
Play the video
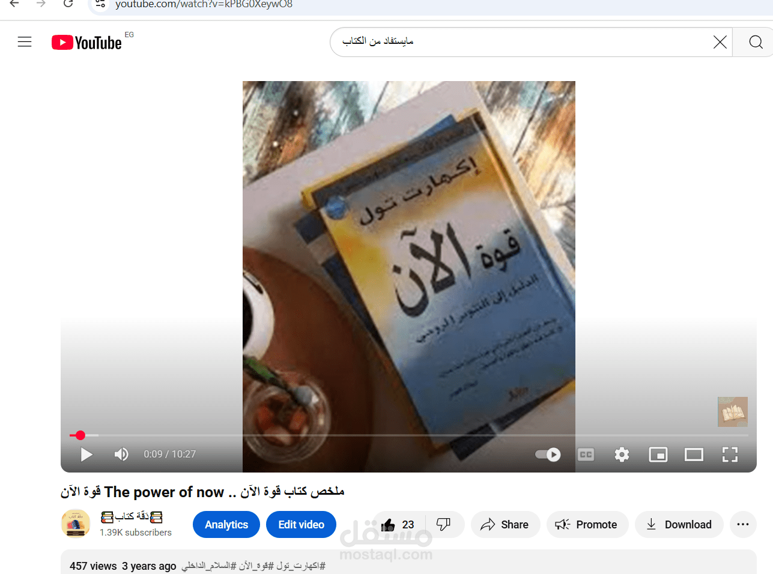click(x=86, y=455)
